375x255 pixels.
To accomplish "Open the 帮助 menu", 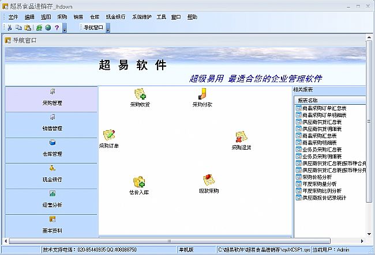I will (192, 17).
